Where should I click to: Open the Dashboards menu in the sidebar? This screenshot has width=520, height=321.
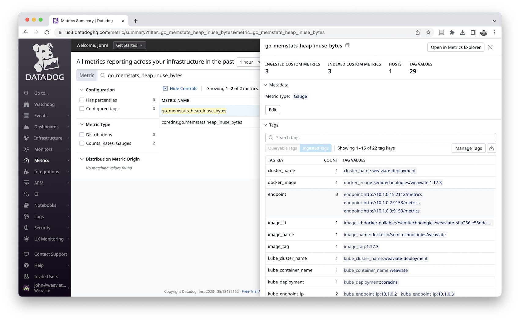[x=46, y=127]
